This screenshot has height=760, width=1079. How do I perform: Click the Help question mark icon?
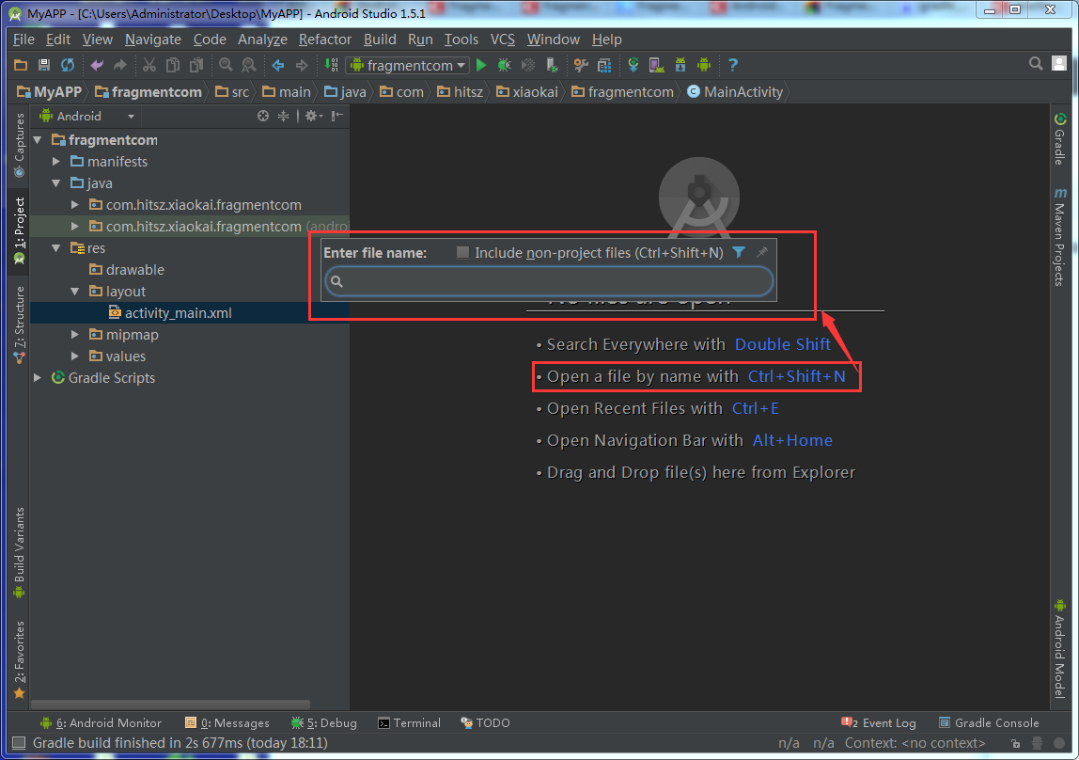pos(732,65)
